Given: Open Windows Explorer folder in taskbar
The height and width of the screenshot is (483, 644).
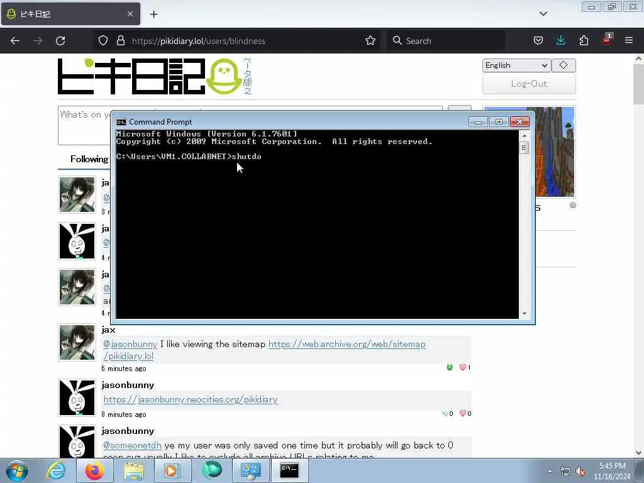Looking at the screenshot, I should click(133, 470).
